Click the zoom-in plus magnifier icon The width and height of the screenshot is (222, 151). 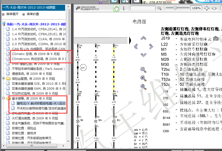(143, 78)
